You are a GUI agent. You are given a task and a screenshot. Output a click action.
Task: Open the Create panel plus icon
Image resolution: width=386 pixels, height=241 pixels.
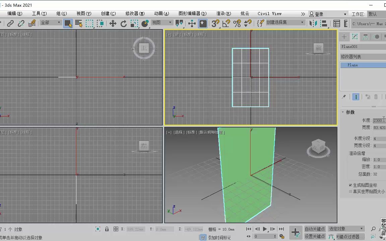coord(344,36)
